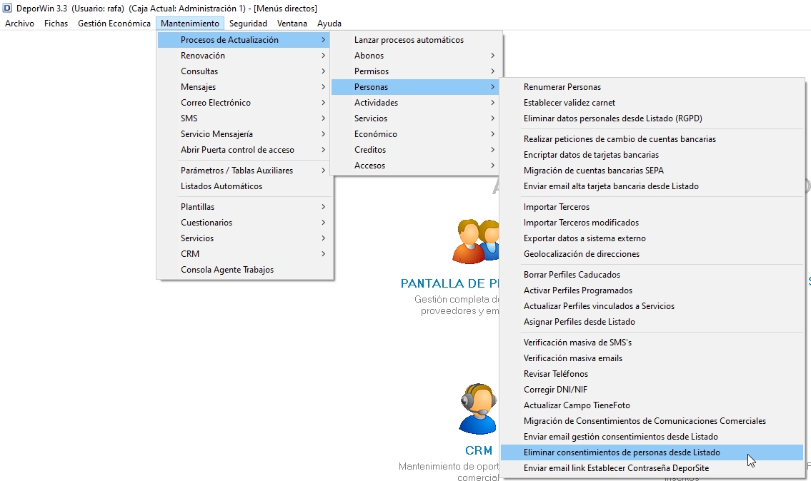Choose Verificación masiva de SMS's

pos(652,343)
